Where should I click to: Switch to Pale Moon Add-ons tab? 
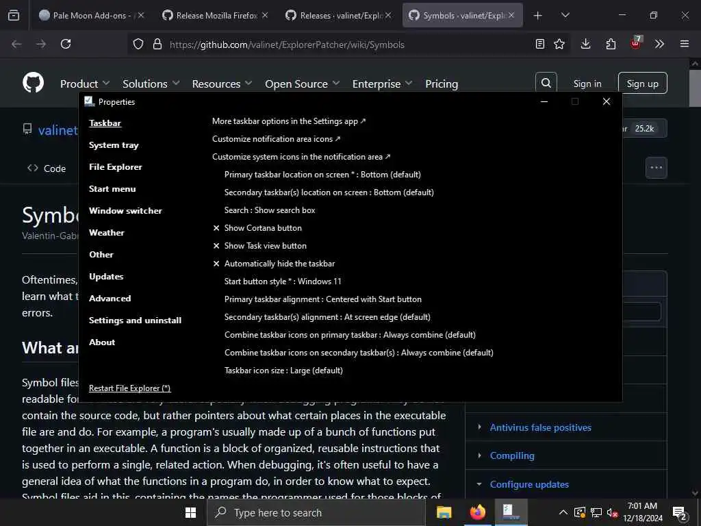(x=91, y=16)
